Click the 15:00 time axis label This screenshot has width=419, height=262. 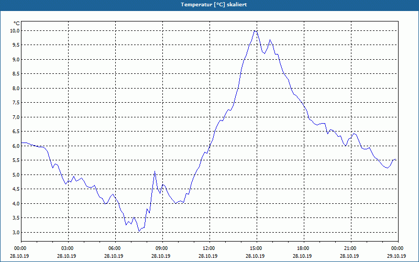pyautogui.click(x=257, y=248)
